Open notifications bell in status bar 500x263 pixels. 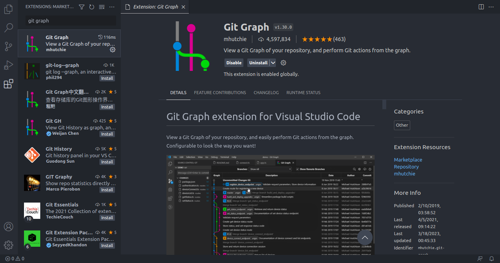pos(491,259)
